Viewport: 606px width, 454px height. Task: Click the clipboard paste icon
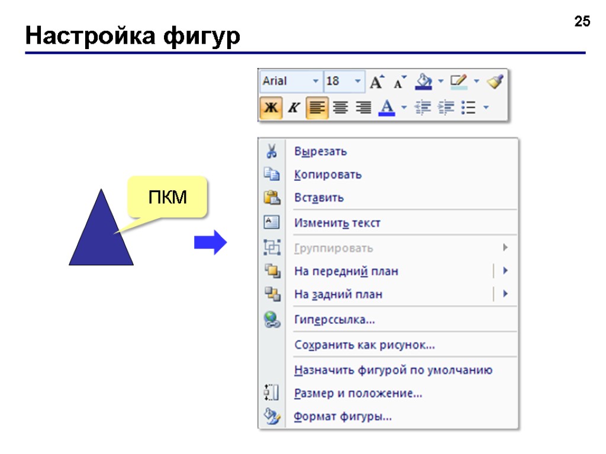(272, 197)
